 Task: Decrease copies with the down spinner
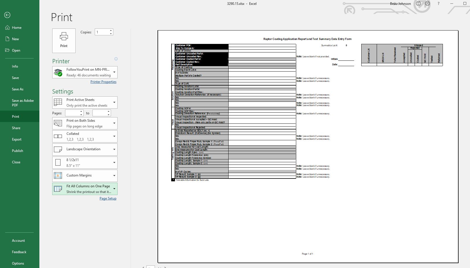tap(111, 34)
